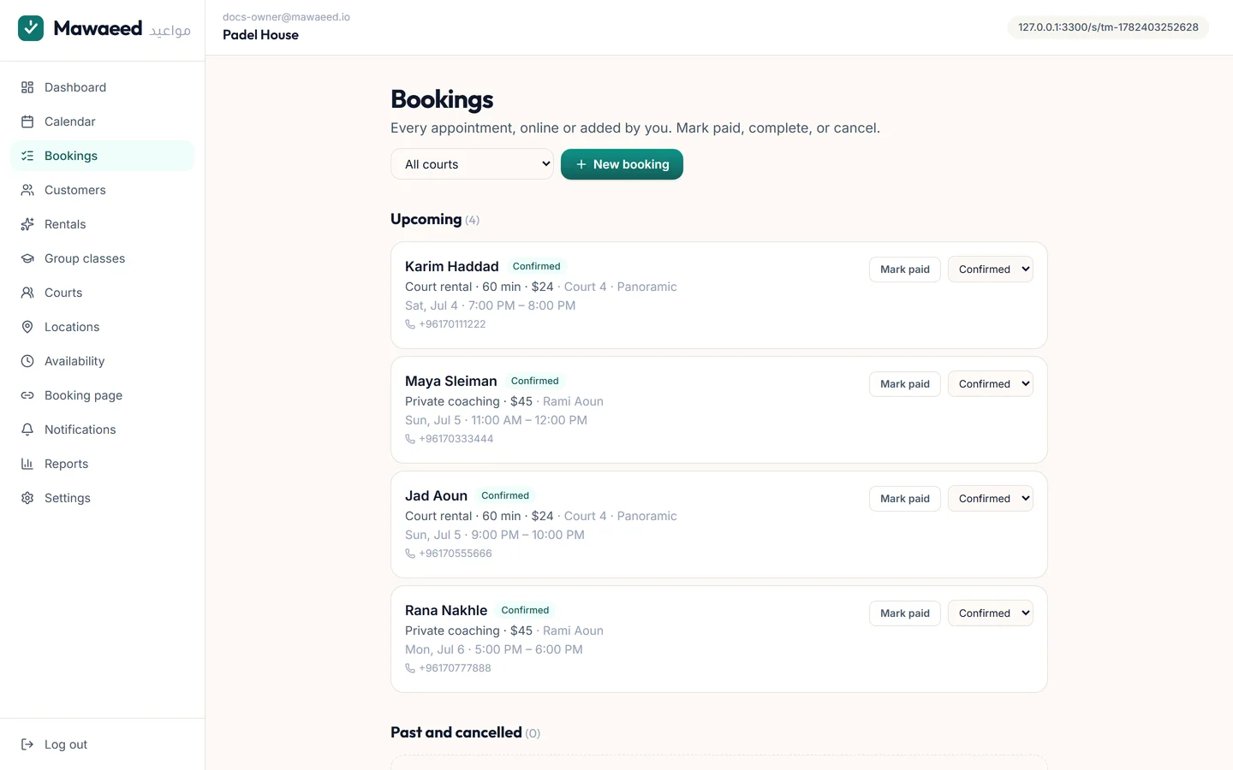Click the Bookings list icon
Viewport: 1233px width, 770px height.
27,156
